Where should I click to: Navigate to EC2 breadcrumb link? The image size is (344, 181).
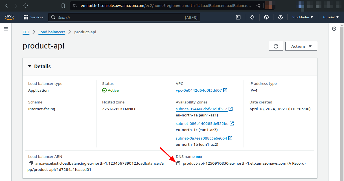tap(26, 32)
